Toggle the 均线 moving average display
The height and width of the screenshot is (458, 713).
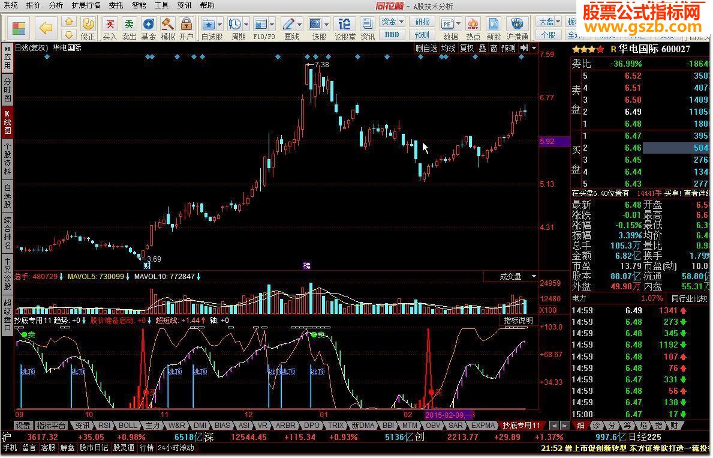tap(449, 48)
